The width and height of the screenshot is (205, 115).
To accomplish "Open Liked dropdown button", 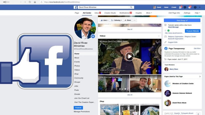I will coord(105,20).
